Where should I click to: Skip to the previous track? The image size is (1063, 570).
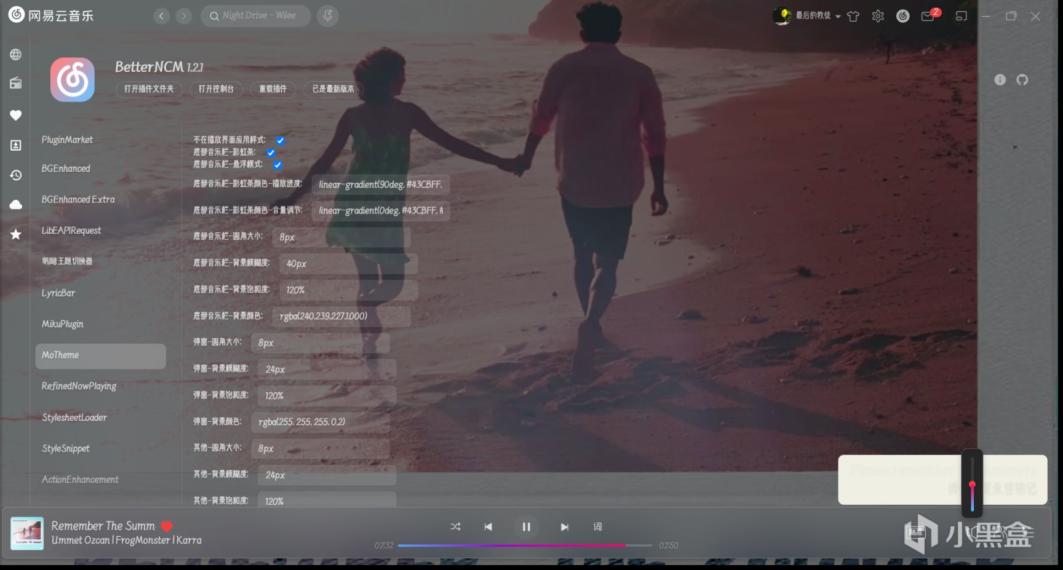tap(488, 527)
